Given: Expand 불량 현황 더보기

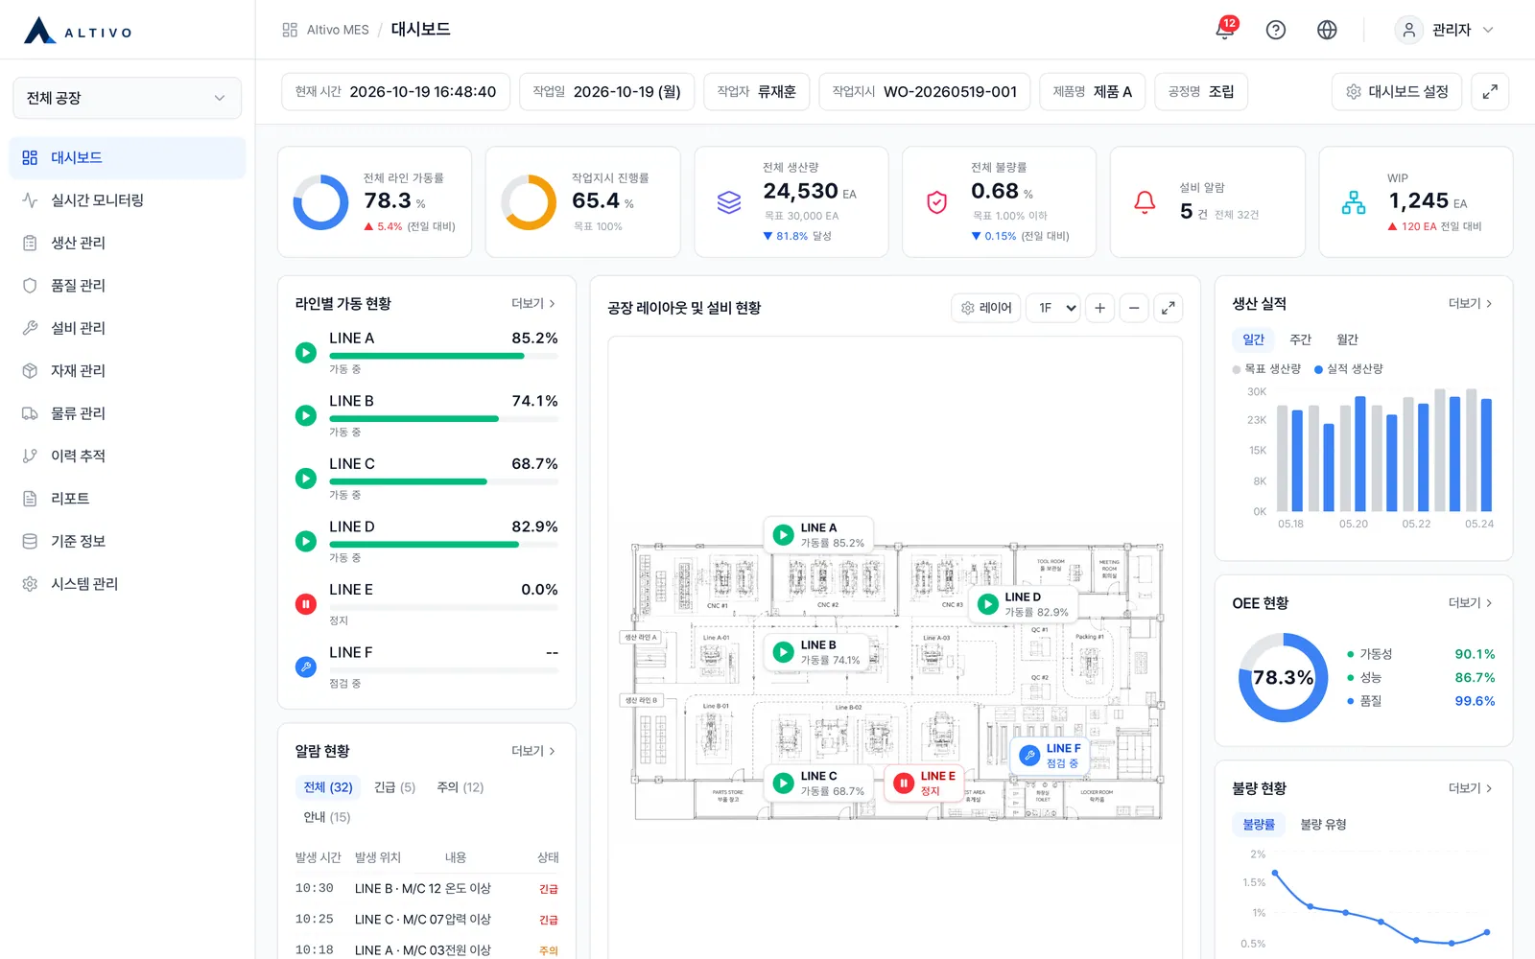Looking at the screenshot, I should click(x=1470, y=787).
